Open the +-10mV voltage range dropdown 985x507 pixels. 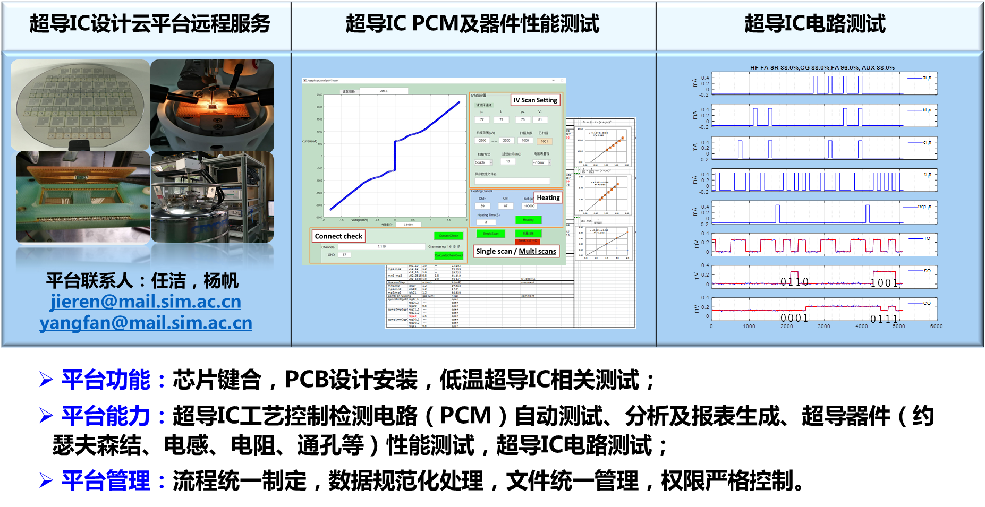tap(541, 162)
